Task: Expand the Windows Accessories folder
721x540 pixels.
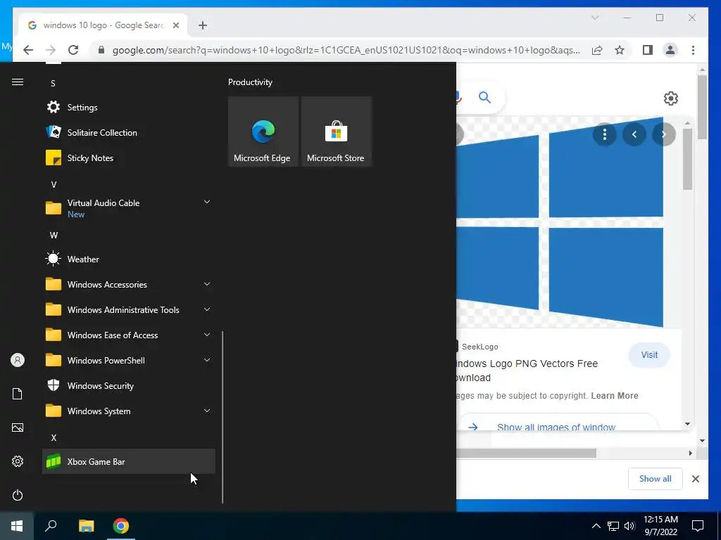Action: click(129, 284)
